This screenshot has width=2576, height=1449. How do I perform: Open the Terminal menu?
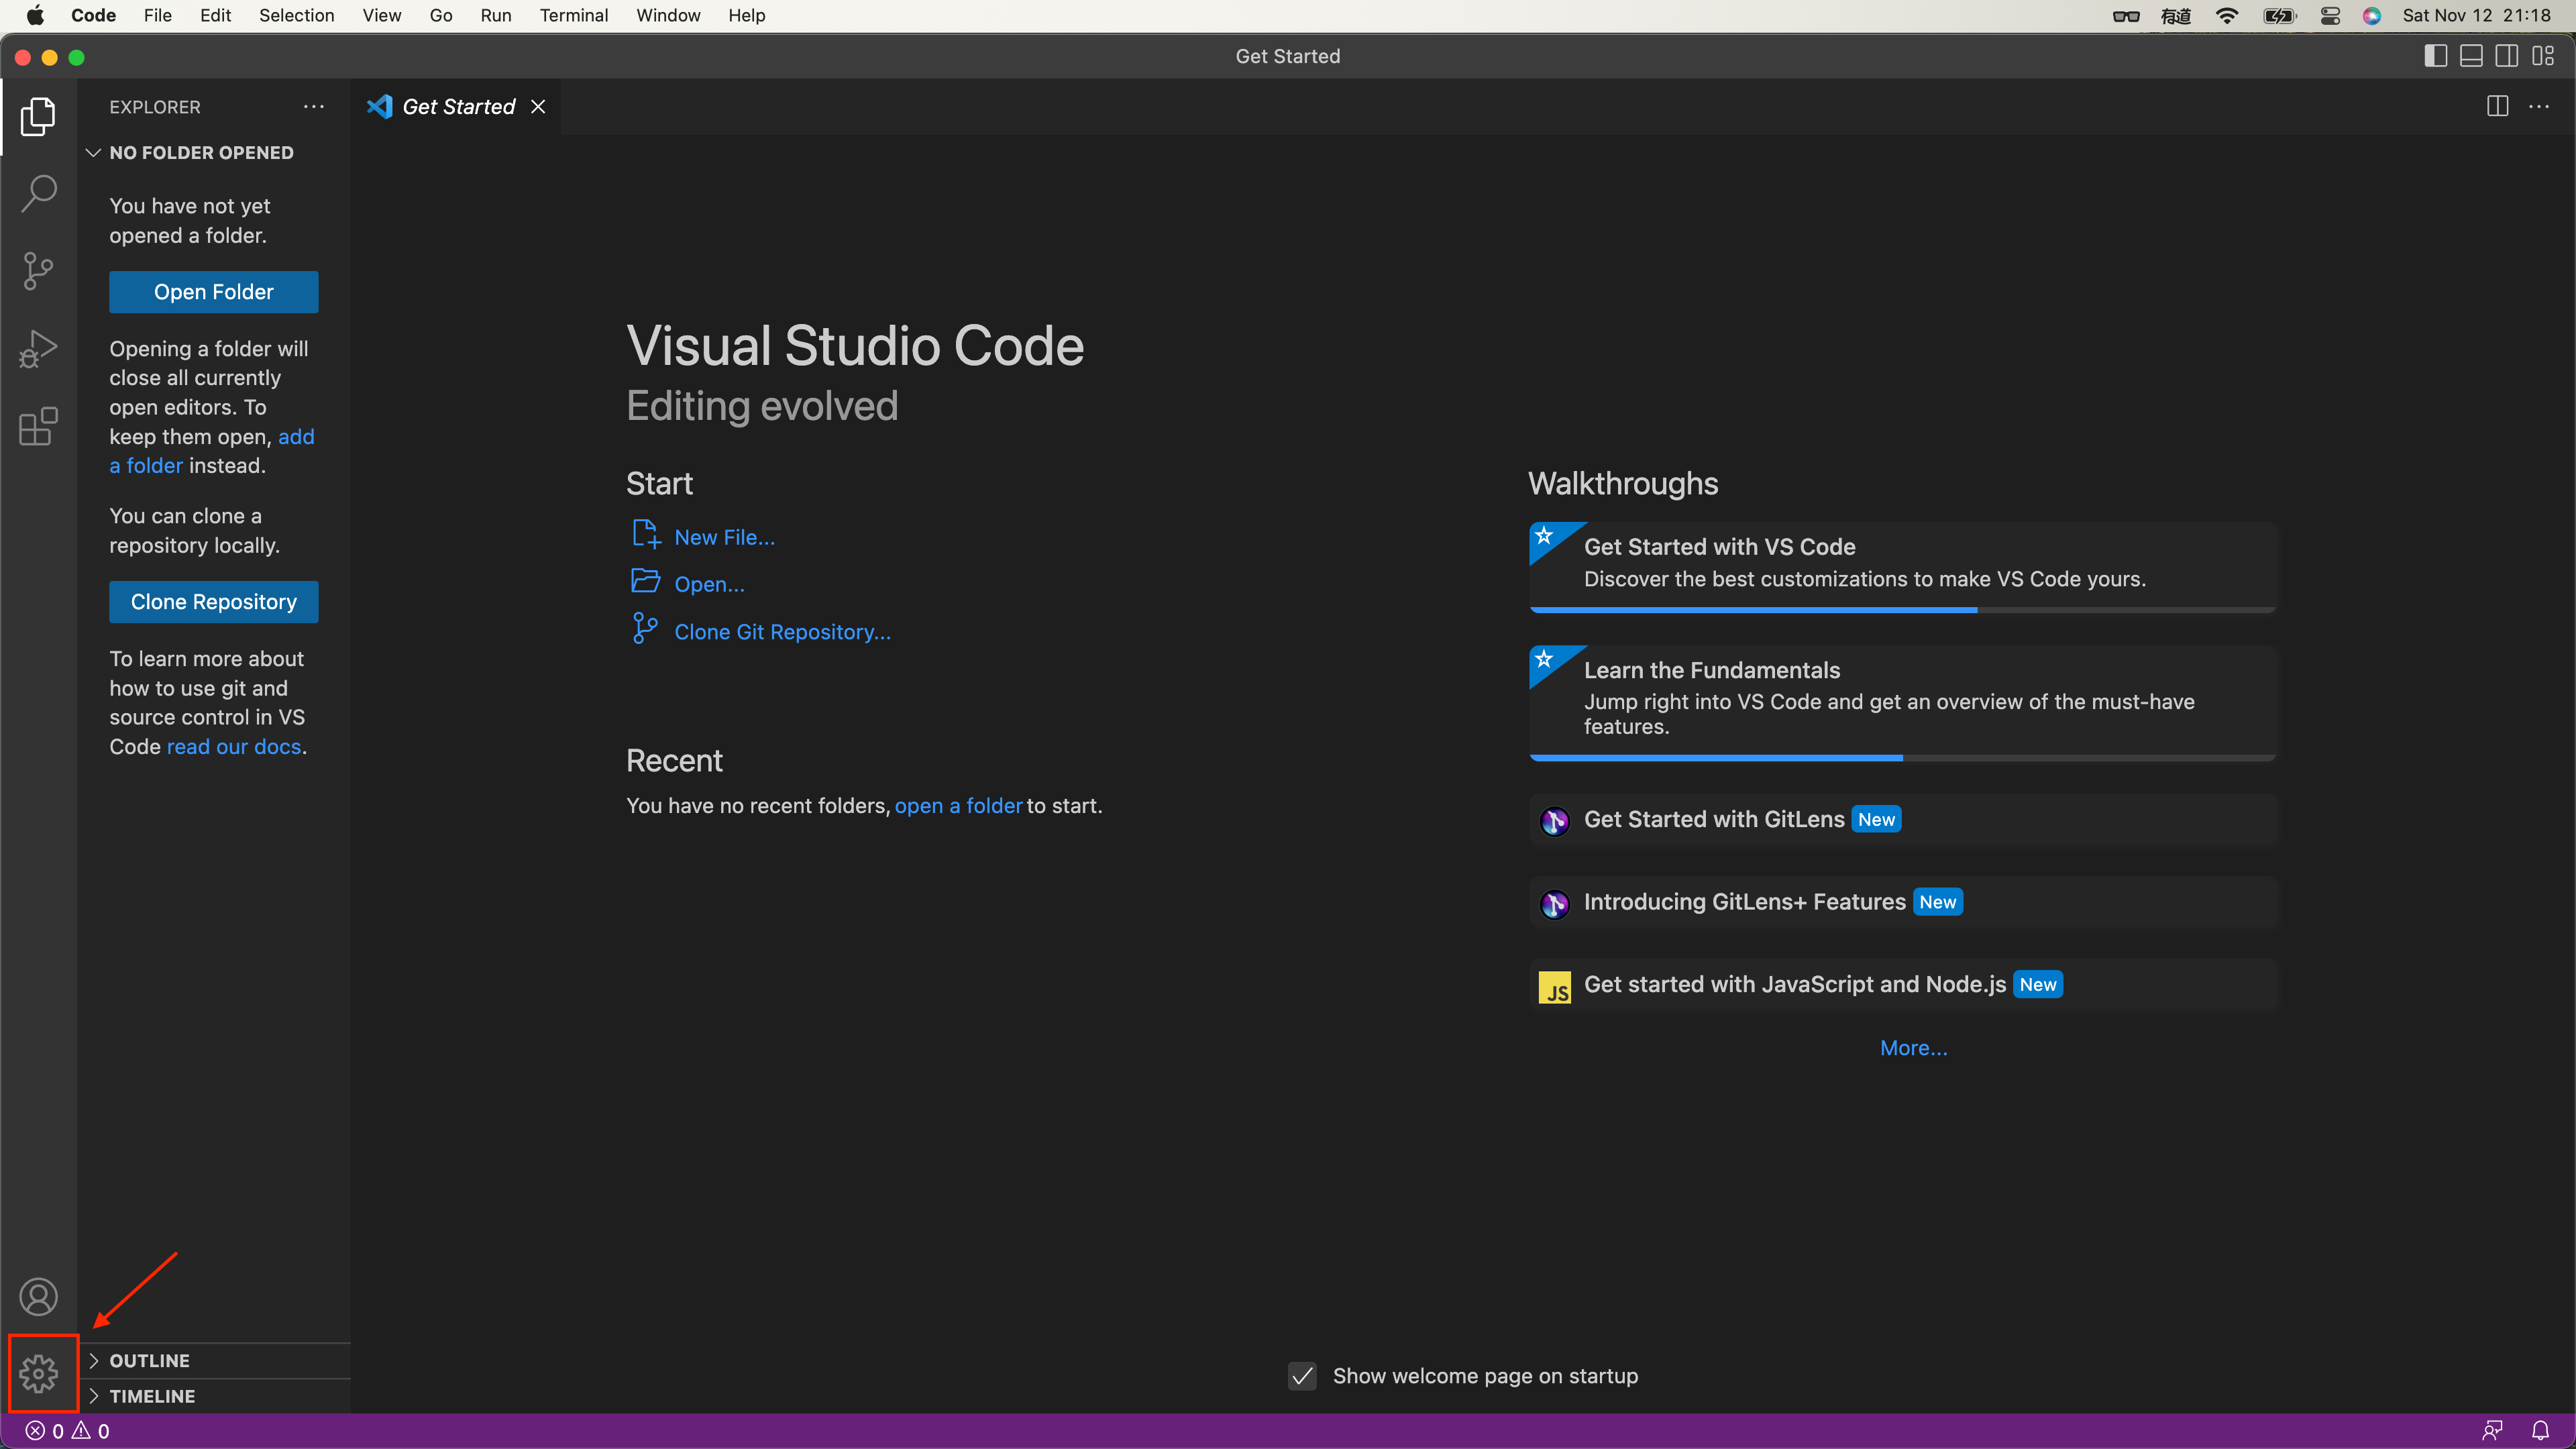pyautogui.click(x=573, y=15)
